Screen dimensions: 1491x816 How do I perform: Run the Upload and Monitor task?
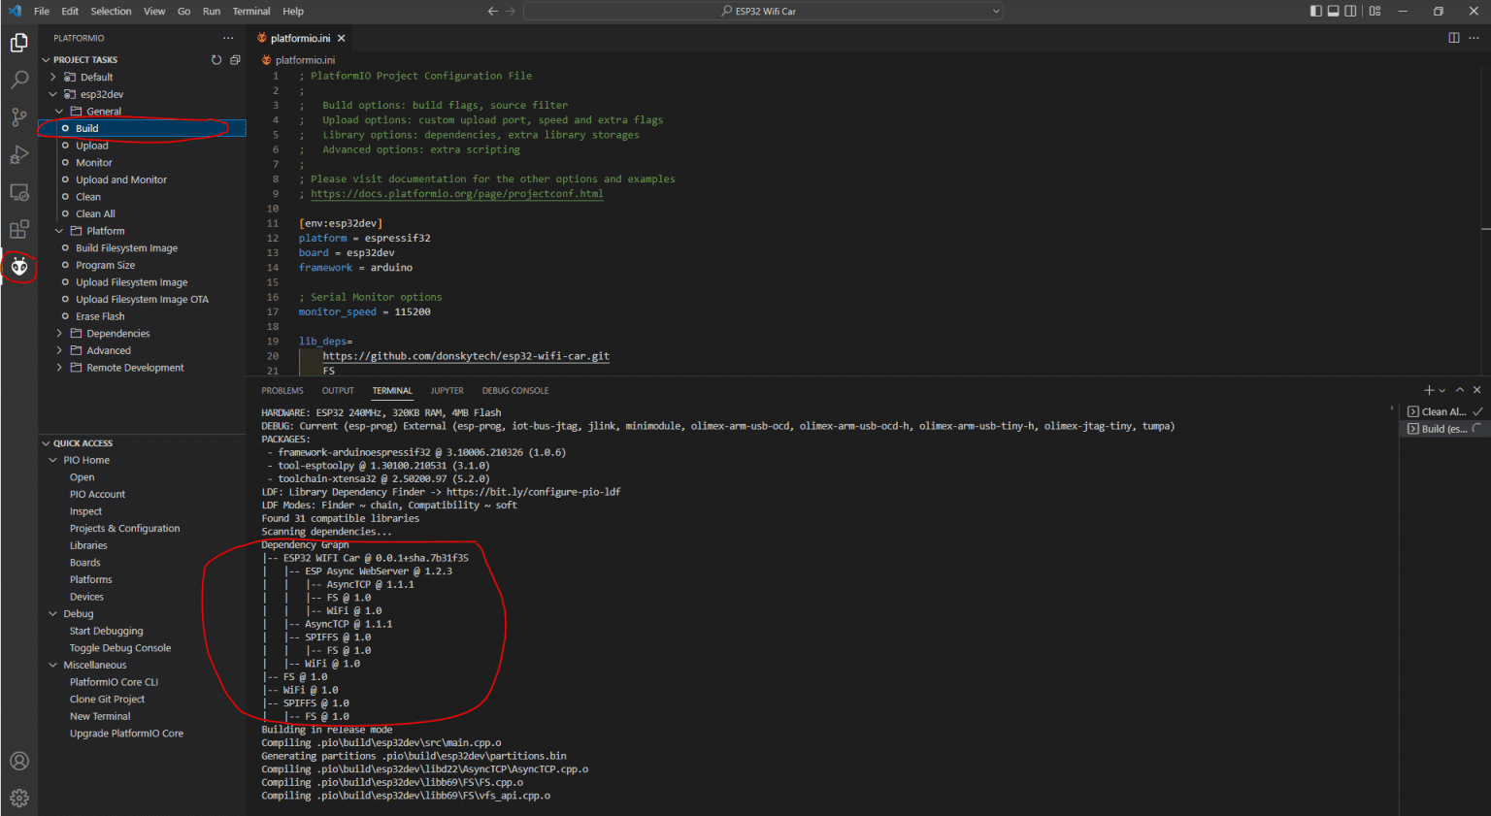tap(121, 180)
